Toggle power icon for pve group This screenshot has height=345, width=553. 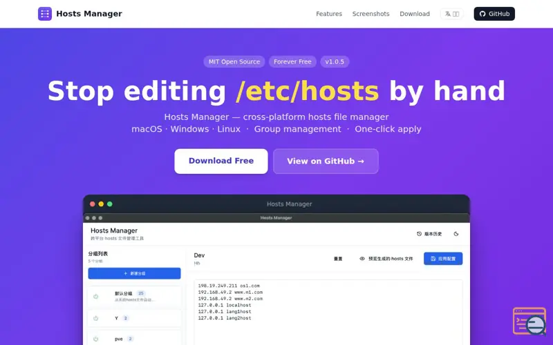[95, 339]
